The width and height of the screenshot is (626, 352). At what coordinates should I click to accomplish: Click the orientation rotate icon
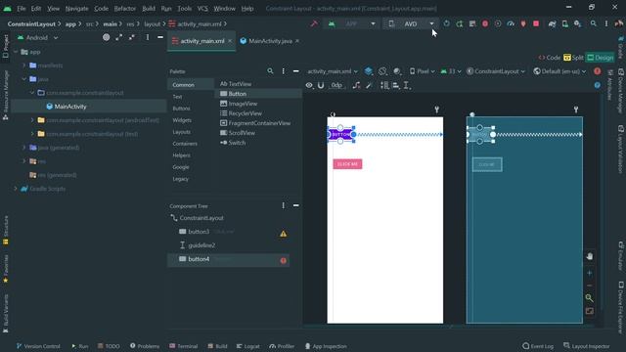382,71
